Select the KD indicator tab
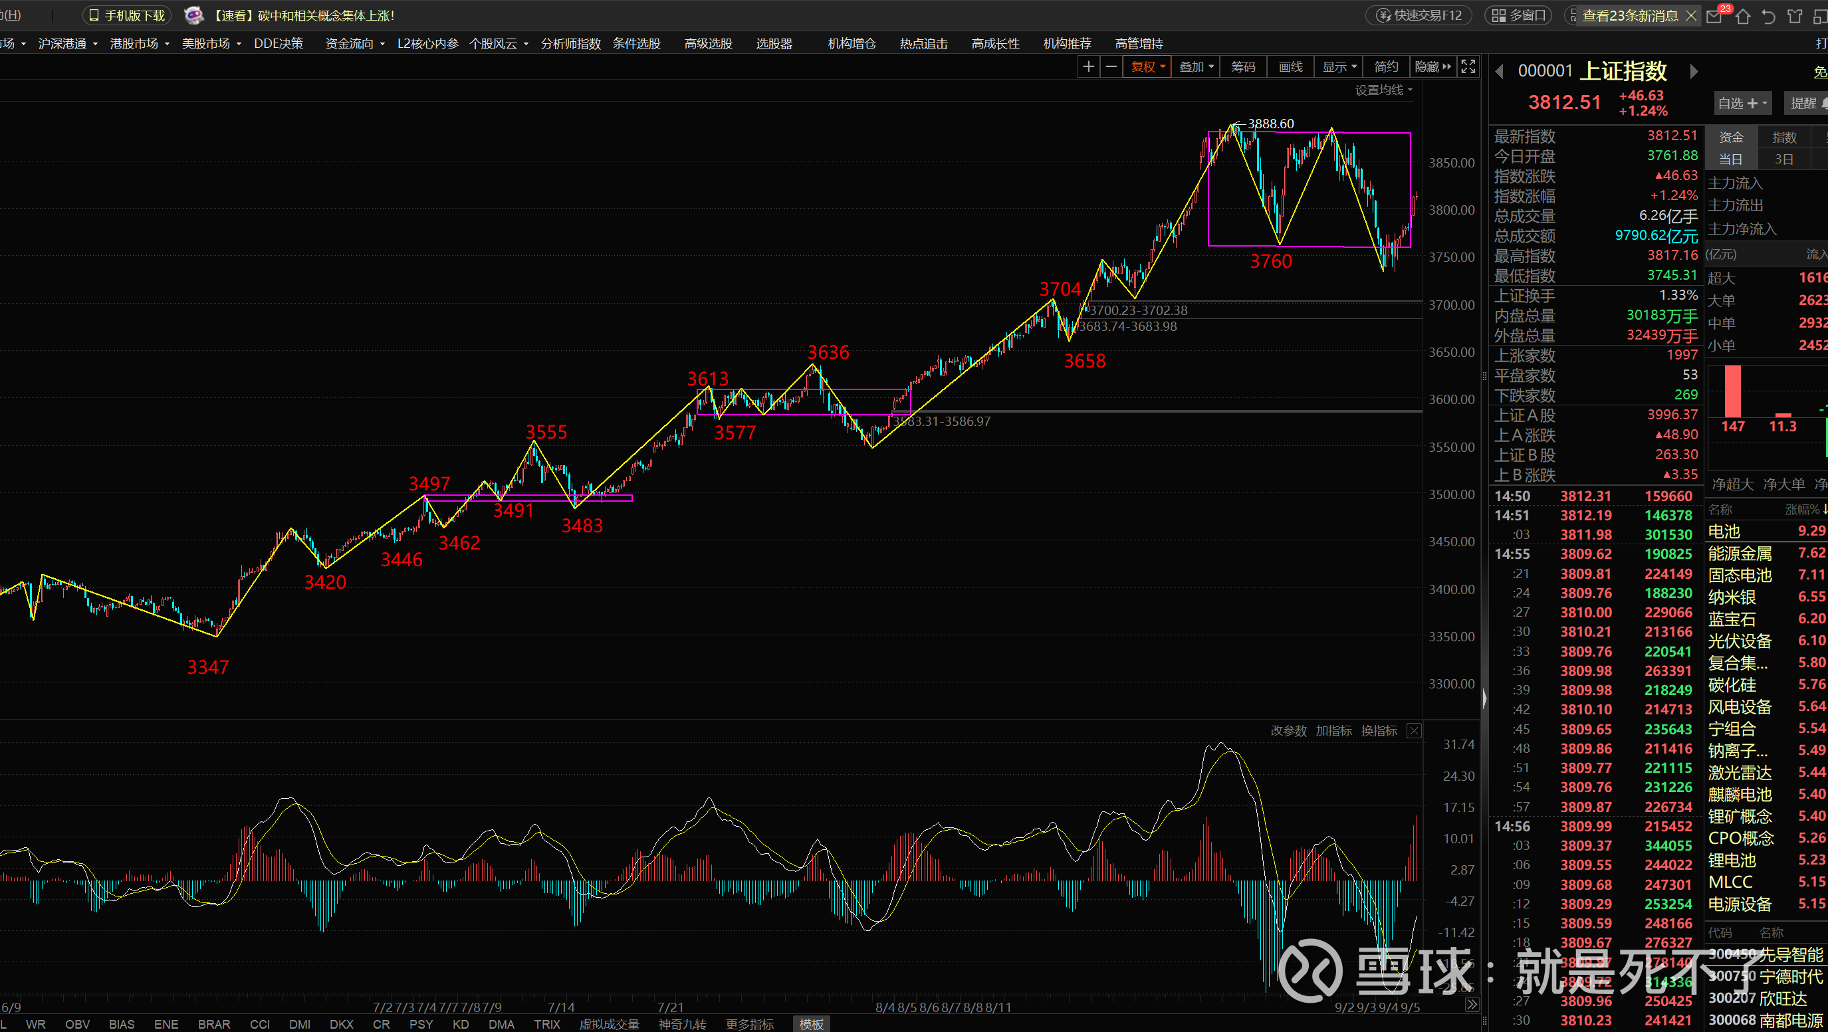1828x1032 pixels. [461, 1024]
